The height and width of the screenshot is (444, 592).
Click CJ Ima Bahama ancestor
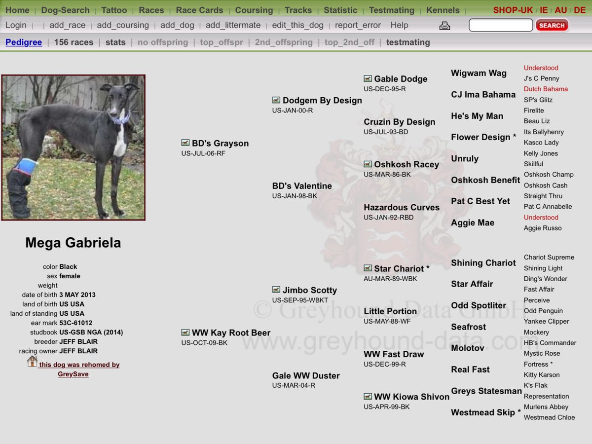(x=483, y=95)
